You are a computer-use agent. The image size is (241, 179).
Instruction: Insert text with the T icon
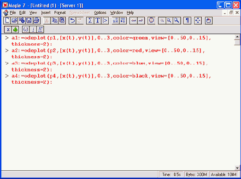[x=97, y=20]
